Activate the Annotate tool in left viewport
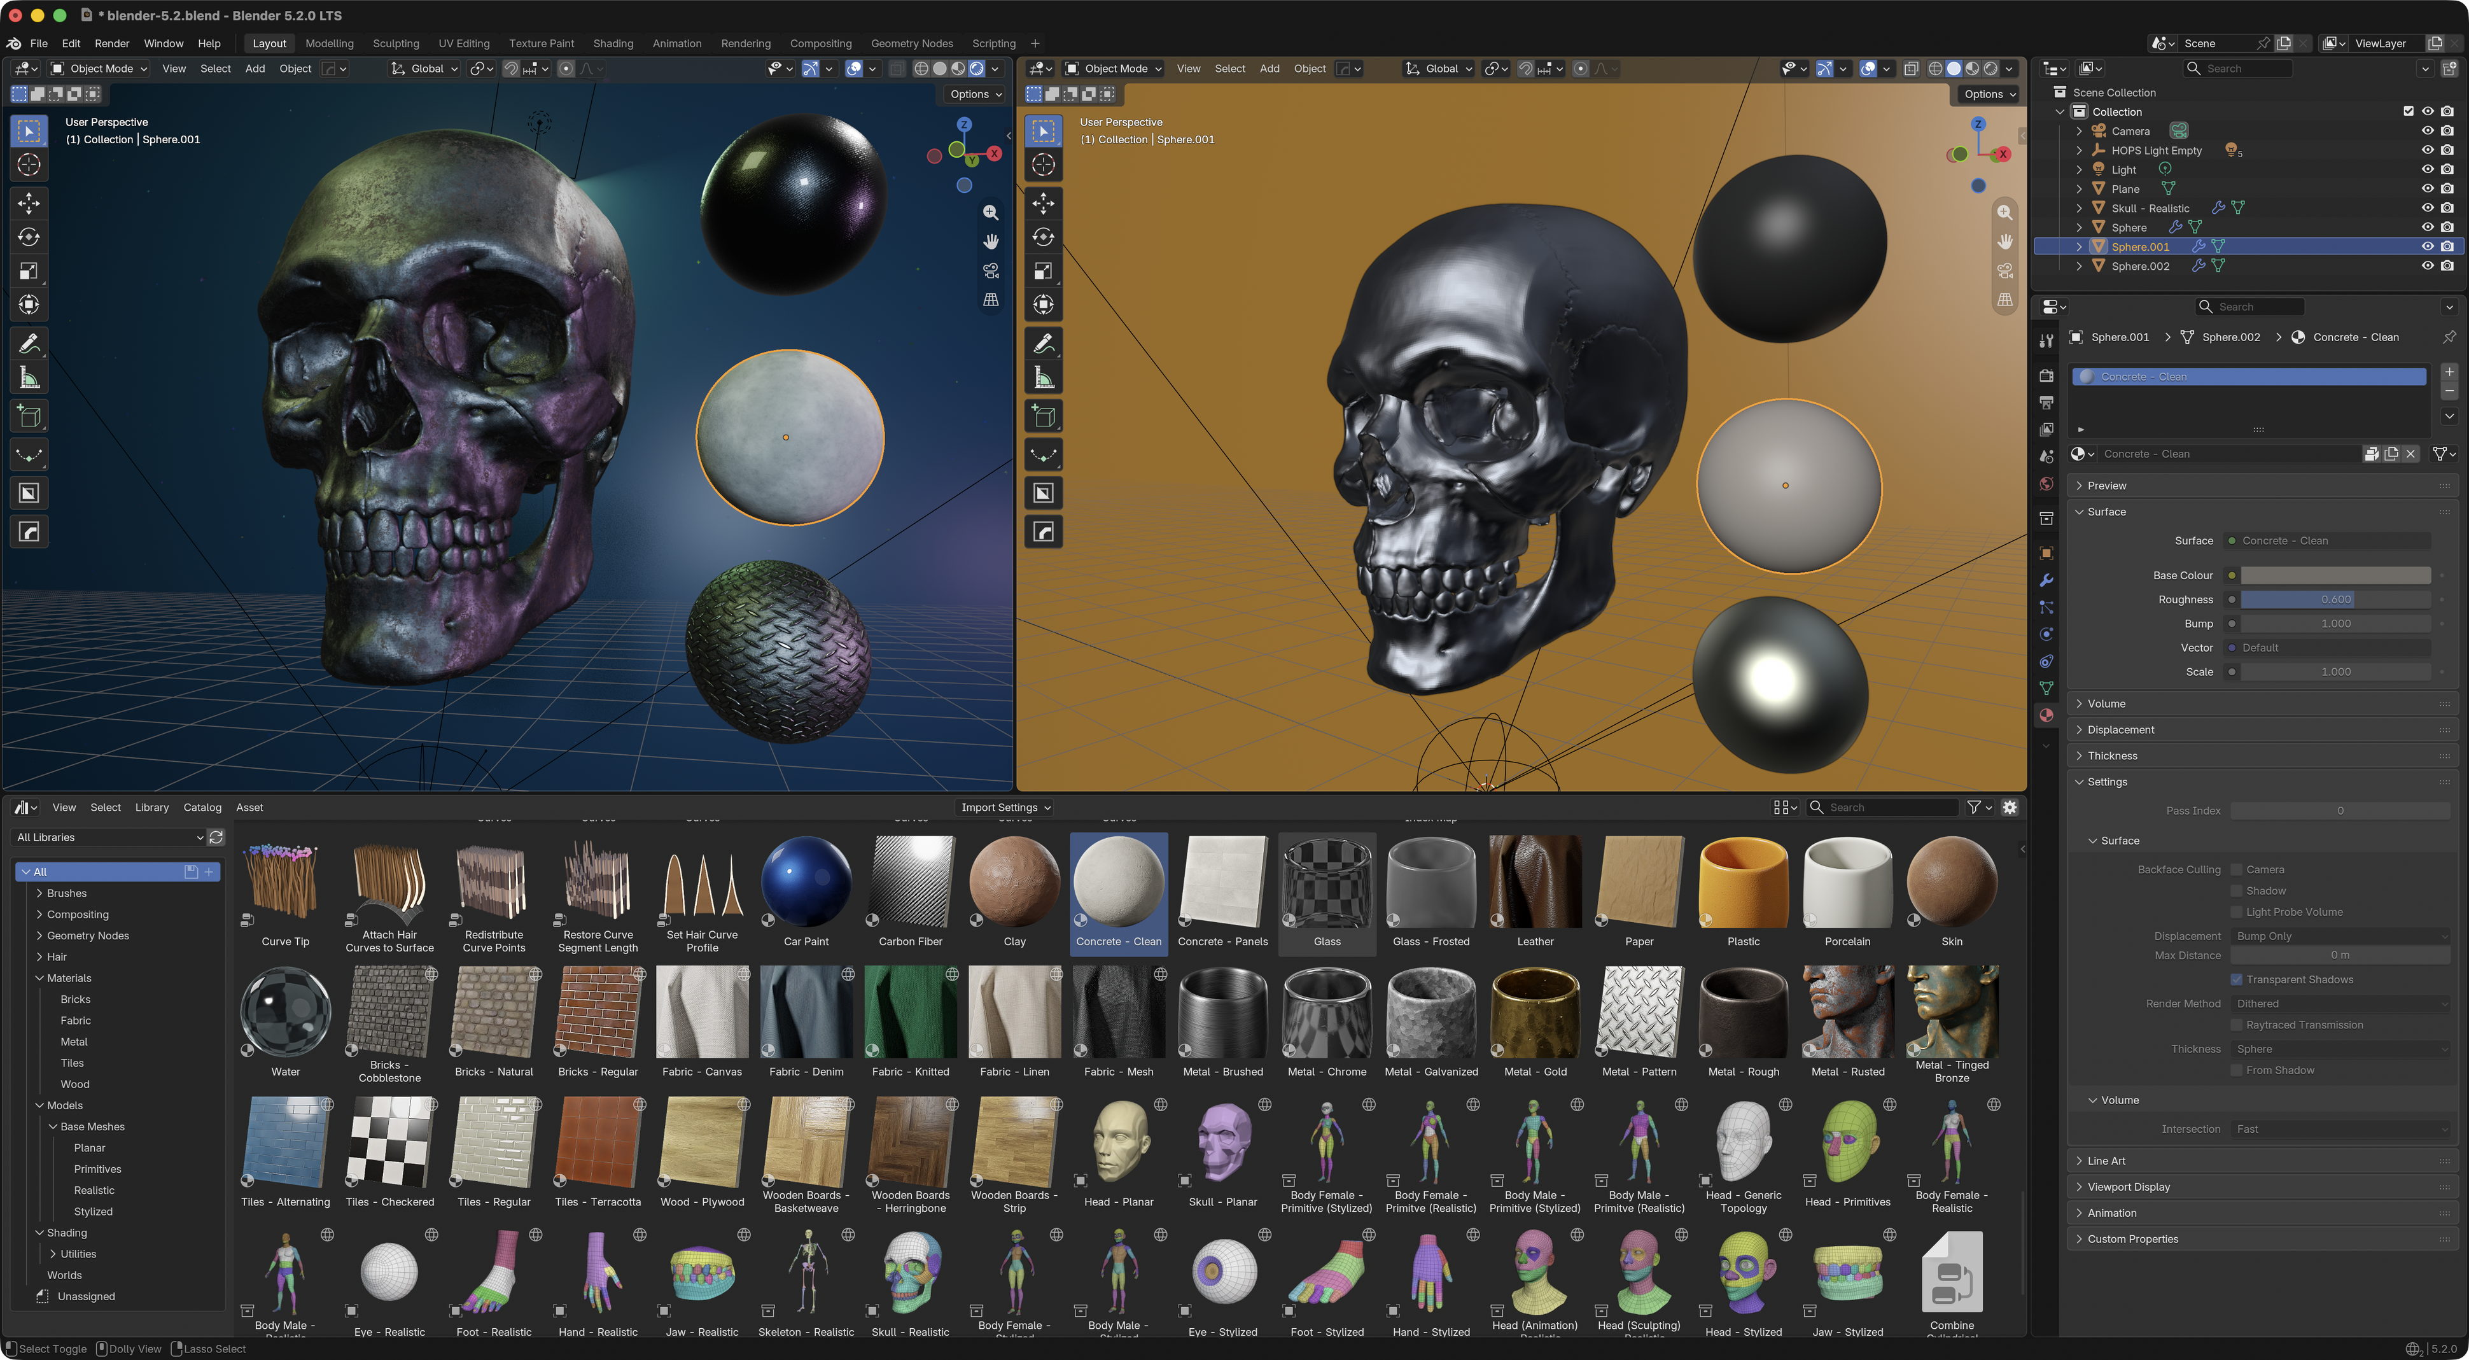Viewport: 2469px width, 1360px height. click(29, 343)
